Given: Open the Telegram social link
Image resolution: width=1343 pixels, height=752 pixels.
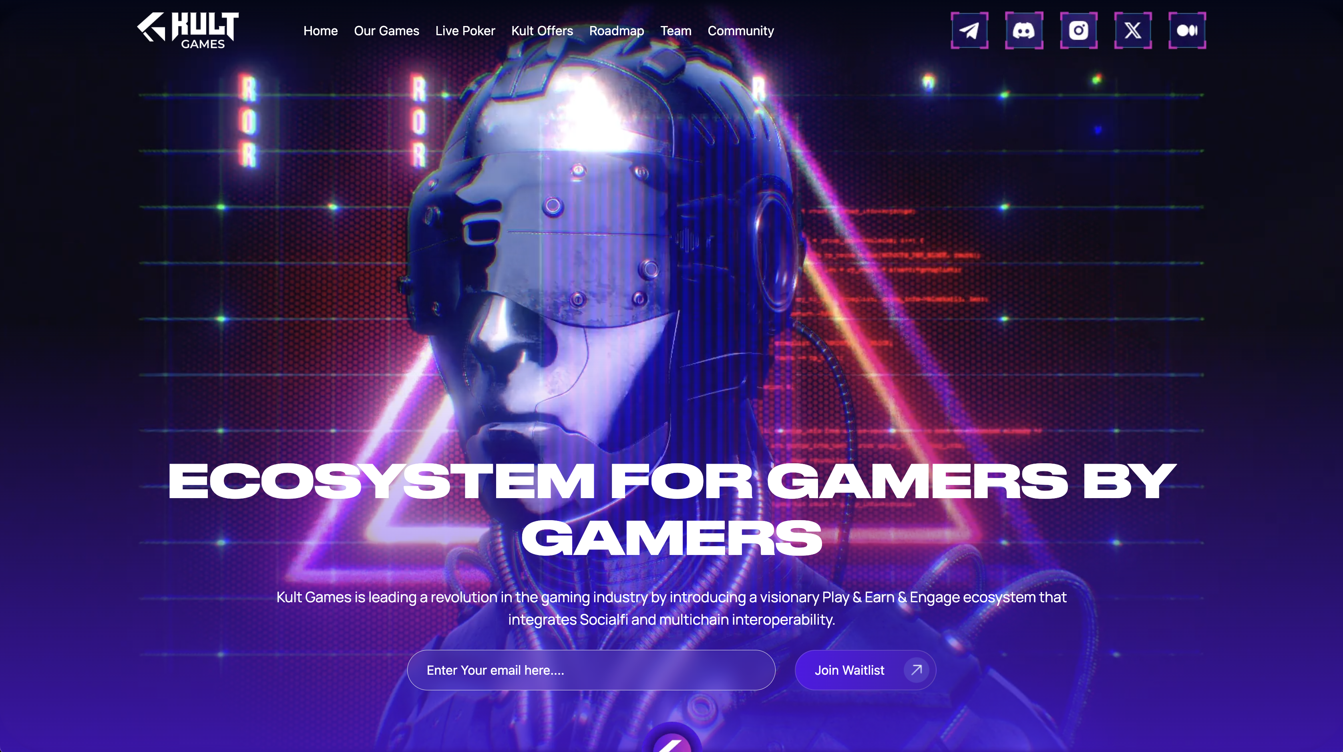Looking at the screenshot, I should point(969,30).
